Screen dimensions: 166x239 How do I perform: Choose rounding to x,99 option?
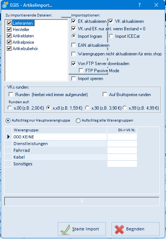click(x=125, y=108)
